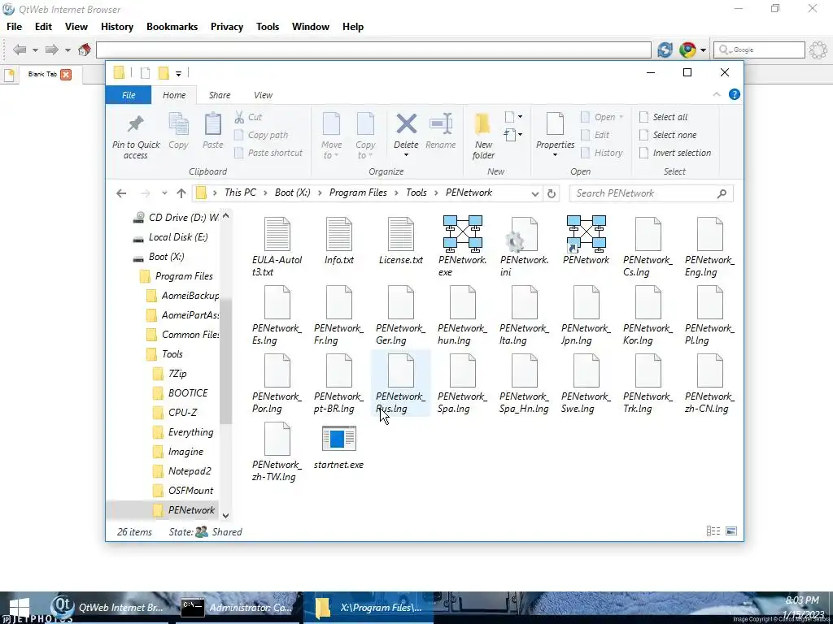The height and width of the screenshot is (624, 833).
Task: Open the QtWeb Tools menu
Action: click(x=267, y=27)
